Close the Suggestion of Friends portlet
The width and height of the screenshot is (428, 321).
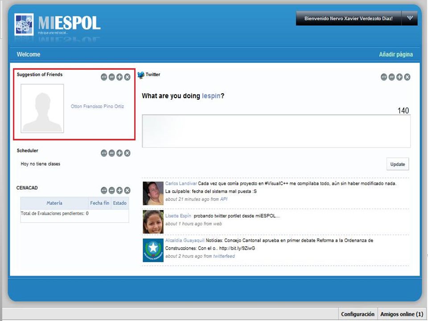click(x=127, y=77)
